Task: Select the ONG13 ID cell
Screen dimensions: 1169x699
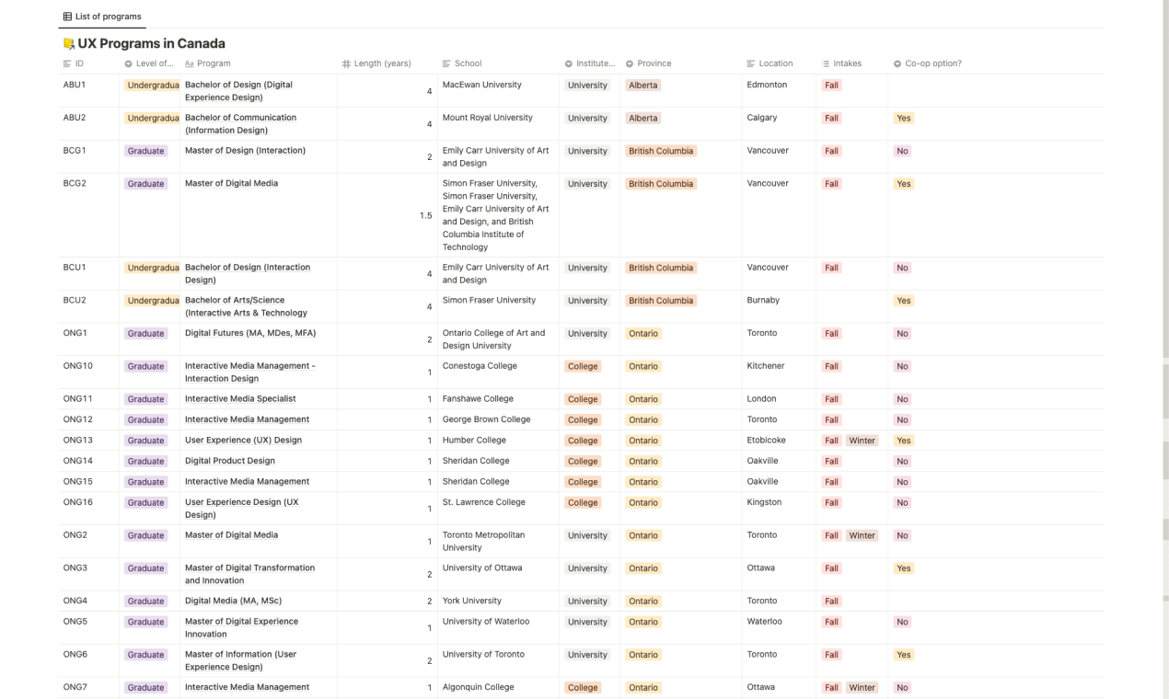Action: coord(88,441)
